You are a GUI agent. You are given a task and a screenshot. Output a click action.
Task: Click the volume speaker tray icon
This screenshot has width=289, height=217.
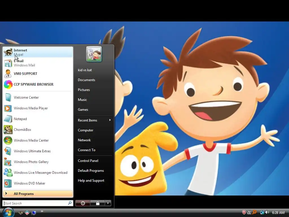pos(267,212)
